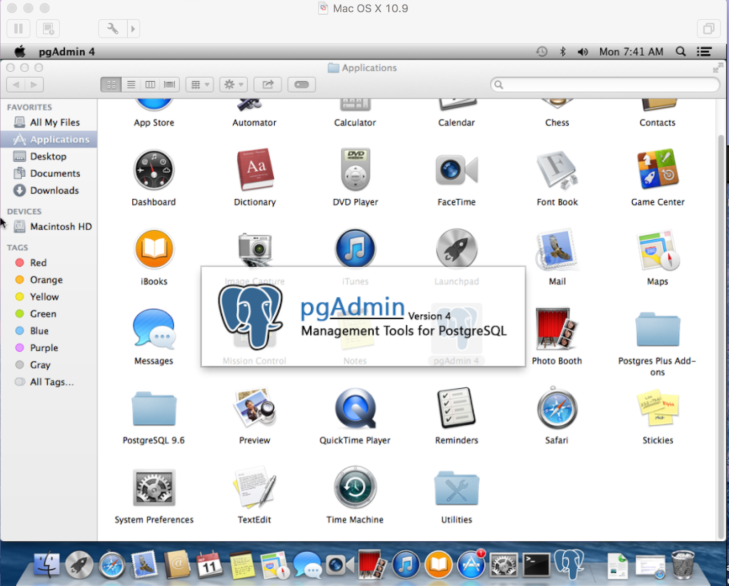
Task: Open the pgAdmin 4 menu bar item
Action: coord(66,52)
